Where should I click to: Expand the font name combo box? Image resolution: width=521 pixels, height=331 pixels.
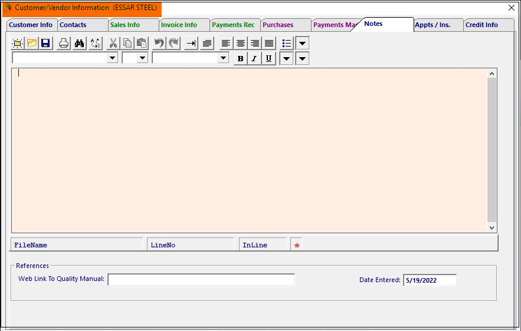coord(112,58)
